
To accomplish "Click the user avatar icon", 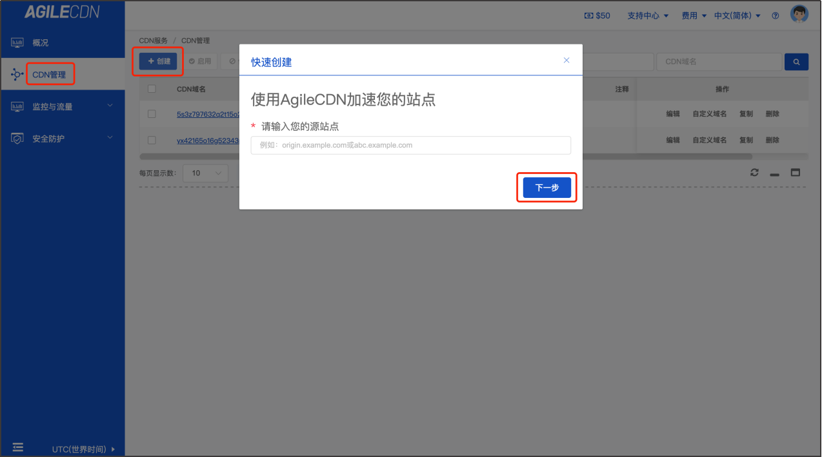I will [799, 15].
